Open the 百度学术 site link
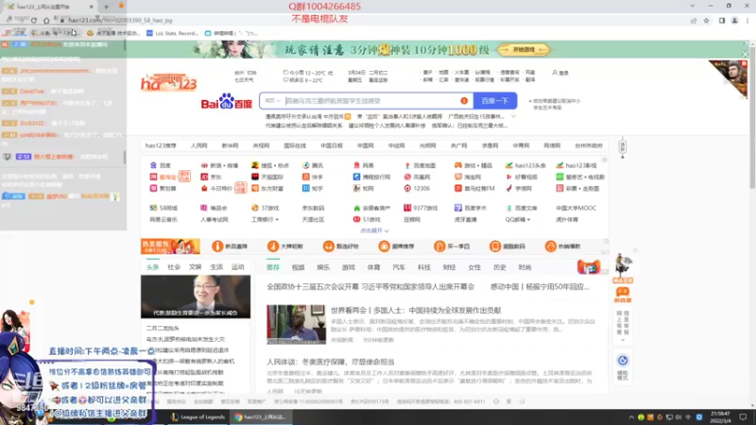756x425 pixels. (x=471, y=208)
